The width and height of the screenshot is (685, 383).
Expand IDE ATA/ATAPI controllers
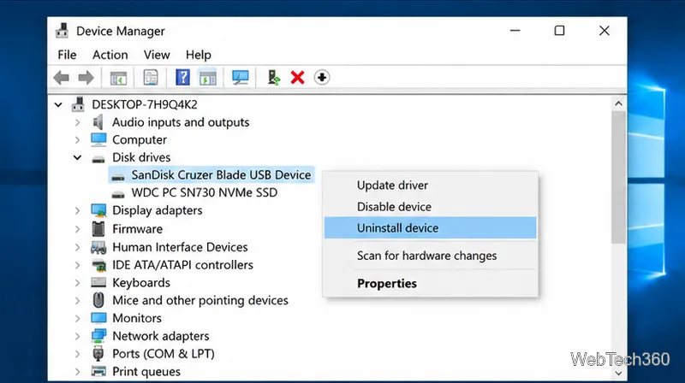77,265
